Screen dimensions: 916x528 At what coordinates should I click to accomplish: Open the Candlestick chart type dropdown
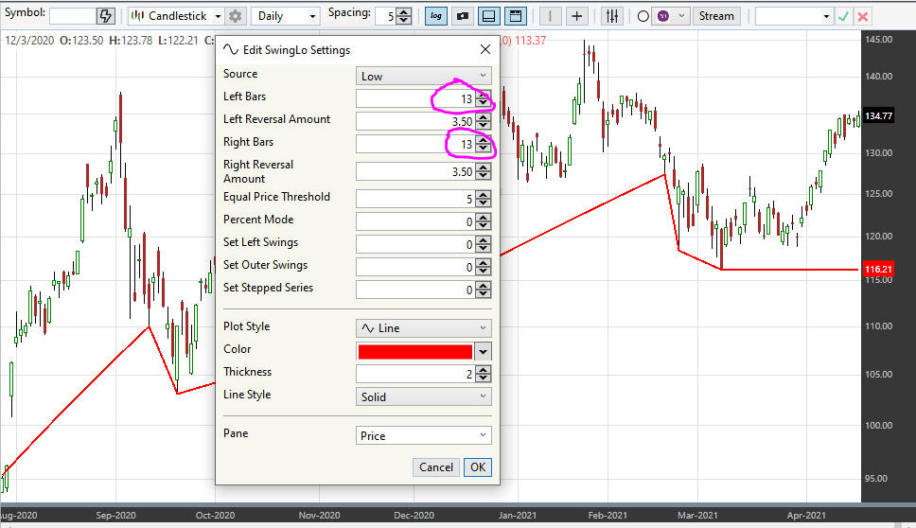[x=176, y=16]
